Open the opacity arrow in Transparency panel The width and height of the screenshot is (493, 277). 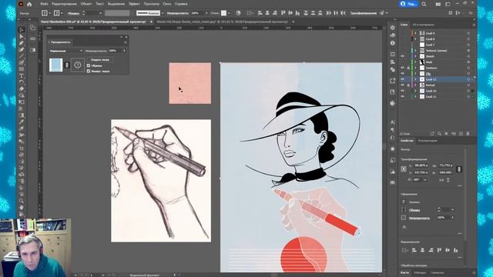coord(124,51)
